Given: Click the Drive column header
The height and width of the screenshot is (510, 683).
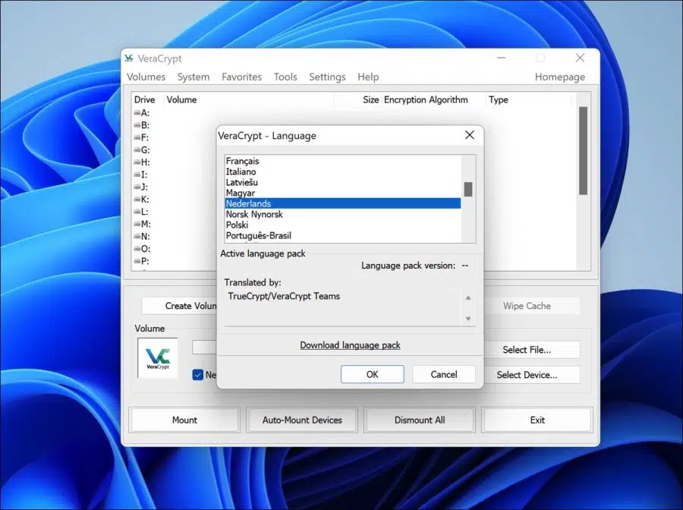Looking at the screenshot, I should (148, 99).
